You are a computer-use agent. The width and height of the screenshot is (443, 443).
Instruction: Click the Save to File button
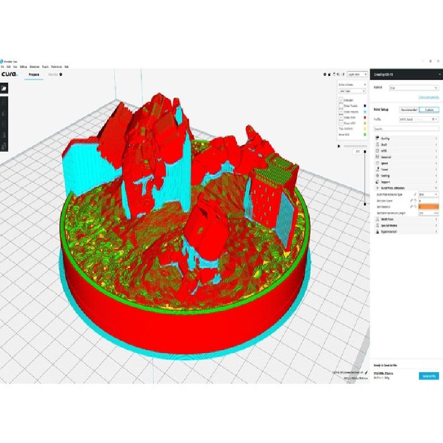429,376
